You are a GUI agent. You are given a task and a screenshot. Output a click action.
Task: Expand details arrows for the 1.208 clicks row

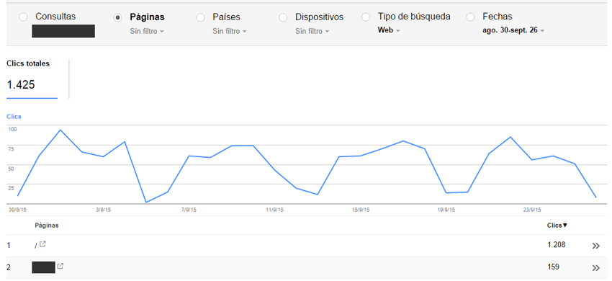[x=595, y=246]
